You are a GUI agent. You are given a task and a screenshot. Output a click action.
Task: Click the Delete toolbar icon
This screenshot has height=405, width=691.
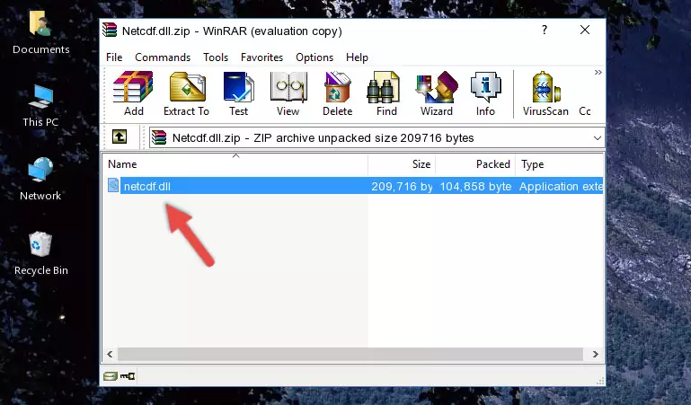pos(337,93)
